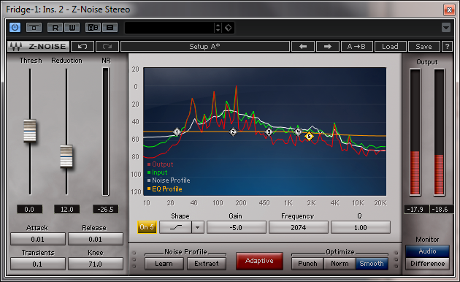The height and width of the screenshot is (282, 460).
Task: Click the NR meter value -26.5
Action: [105, 209]
